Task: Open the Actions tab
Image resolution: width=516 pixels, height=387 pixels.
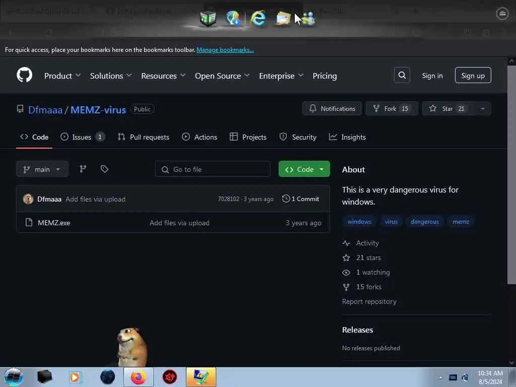Action: (x=200, y=137)
